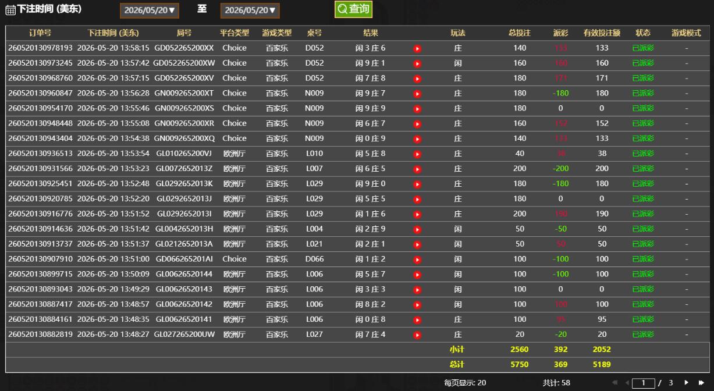The image size is (714, 391).
Task: Play replay video for order 260520130887417
Action: click(x=417, y=305)
